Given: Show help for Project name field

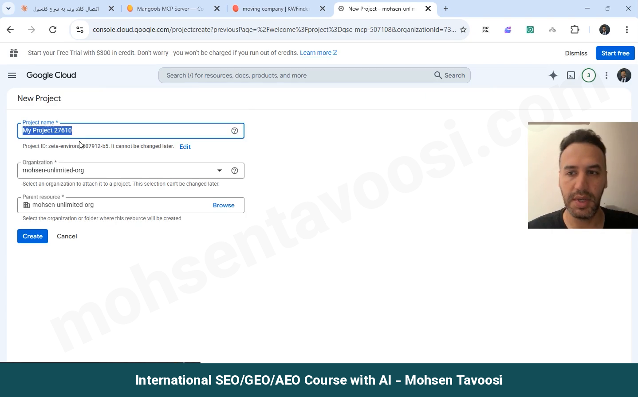Looking at the screenshot, I should pos(235,131).
